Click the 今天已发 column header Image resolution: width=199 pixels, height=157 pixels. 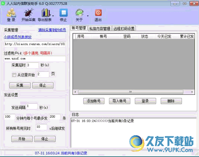pos(164,36)
